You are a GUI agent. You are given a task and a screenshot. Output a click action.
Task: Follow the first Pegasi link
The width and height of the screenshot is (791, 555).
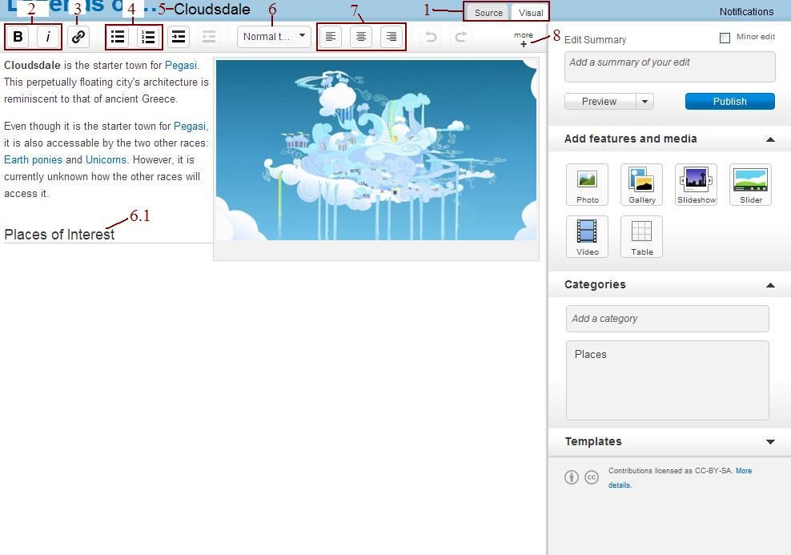click(x=181, y=66)
